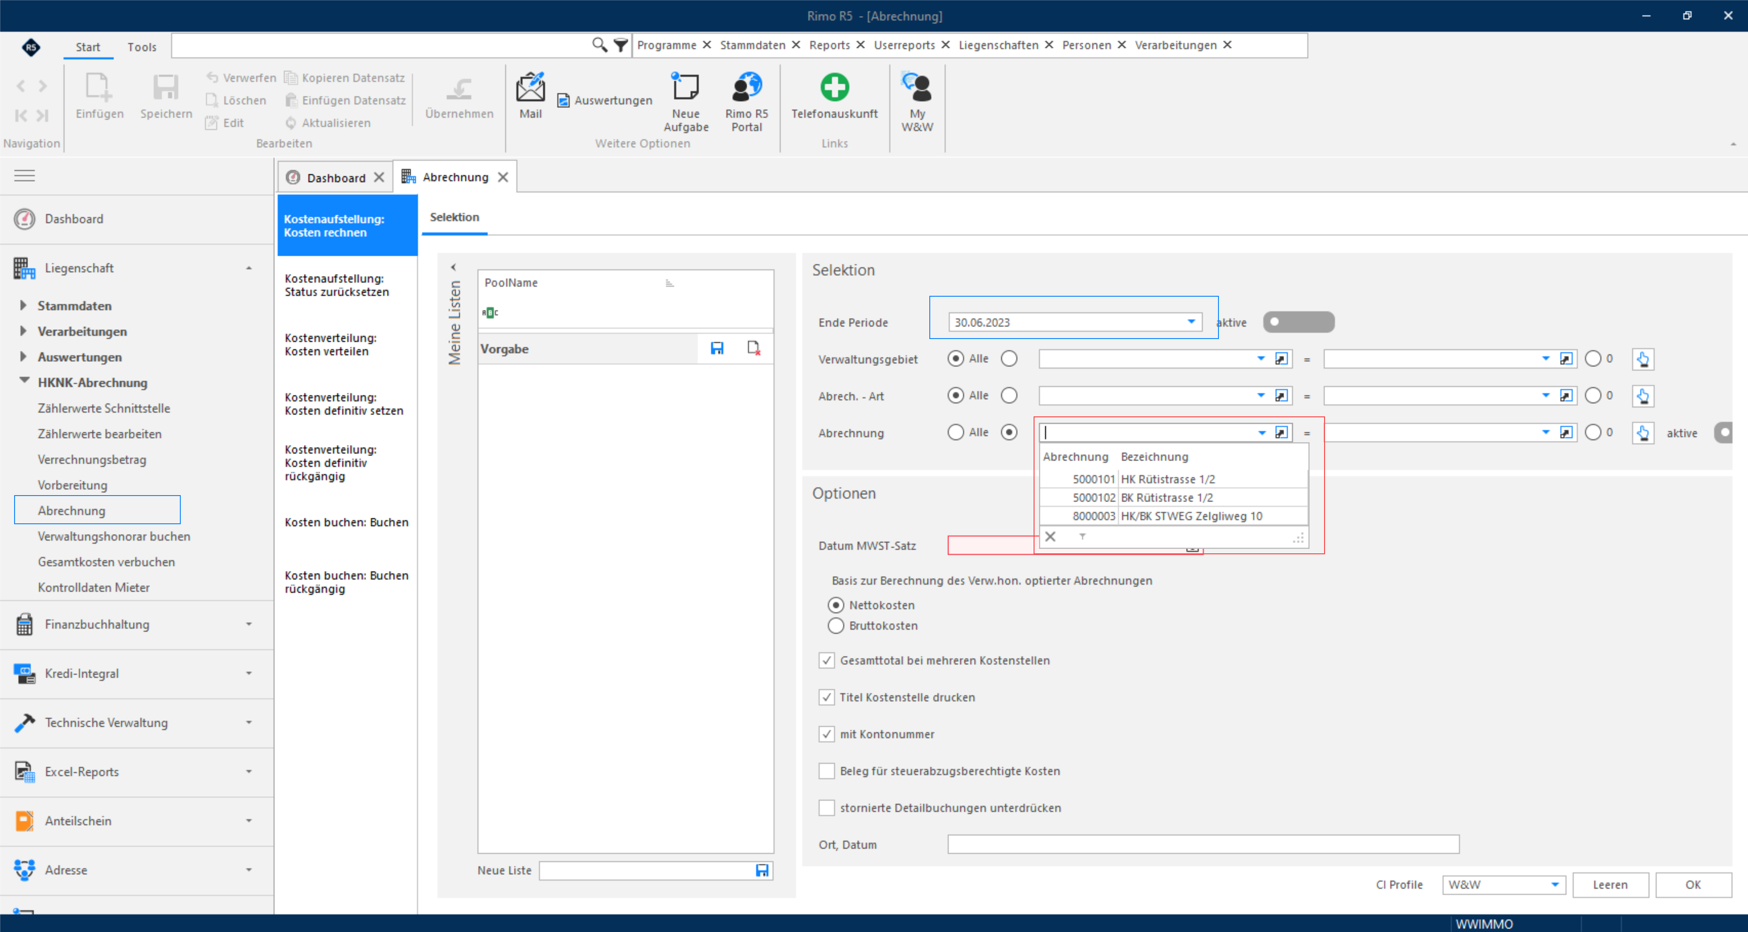Click the save icon next to Vorgabe

point(717,348)
